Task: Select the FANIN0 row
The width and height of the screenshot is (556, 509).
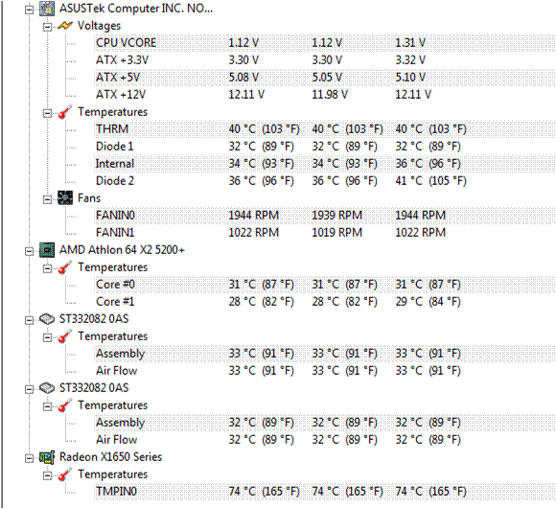Action: pyautogui.click(x=324, y=215)
